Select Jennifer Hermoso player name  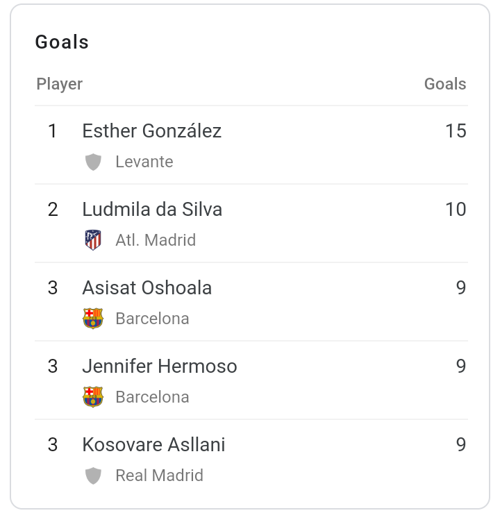[160, 366]
